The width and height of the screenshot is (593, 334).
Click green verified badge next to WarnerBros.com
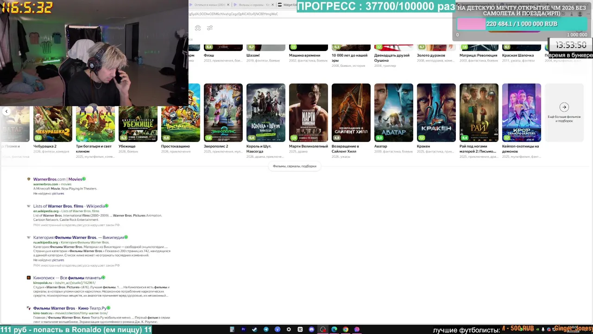[x=84, y=179]
